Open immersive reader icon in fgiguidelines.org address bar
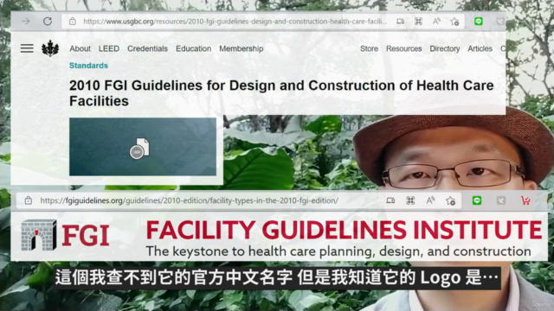This screenshot has width=554, height=311. pos(390,200)
